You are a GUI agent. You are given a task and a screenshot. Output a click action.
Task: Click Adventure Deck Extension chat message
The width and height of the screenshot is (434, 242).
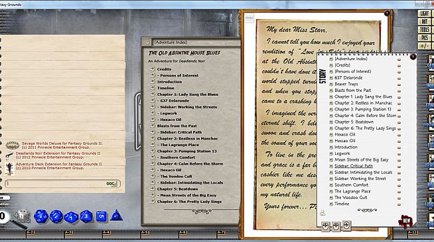(x=58, y=166)
